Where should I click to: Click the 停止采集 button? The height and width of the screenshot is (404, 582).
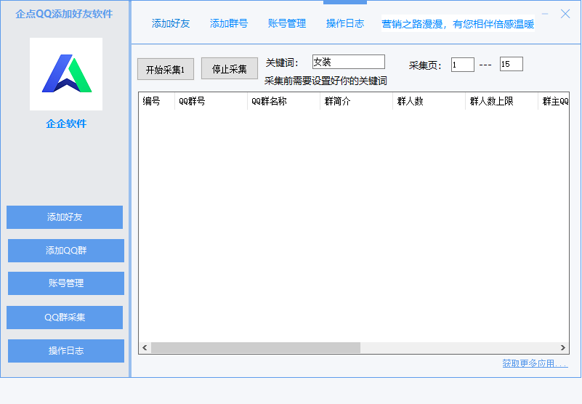point(230,68)
